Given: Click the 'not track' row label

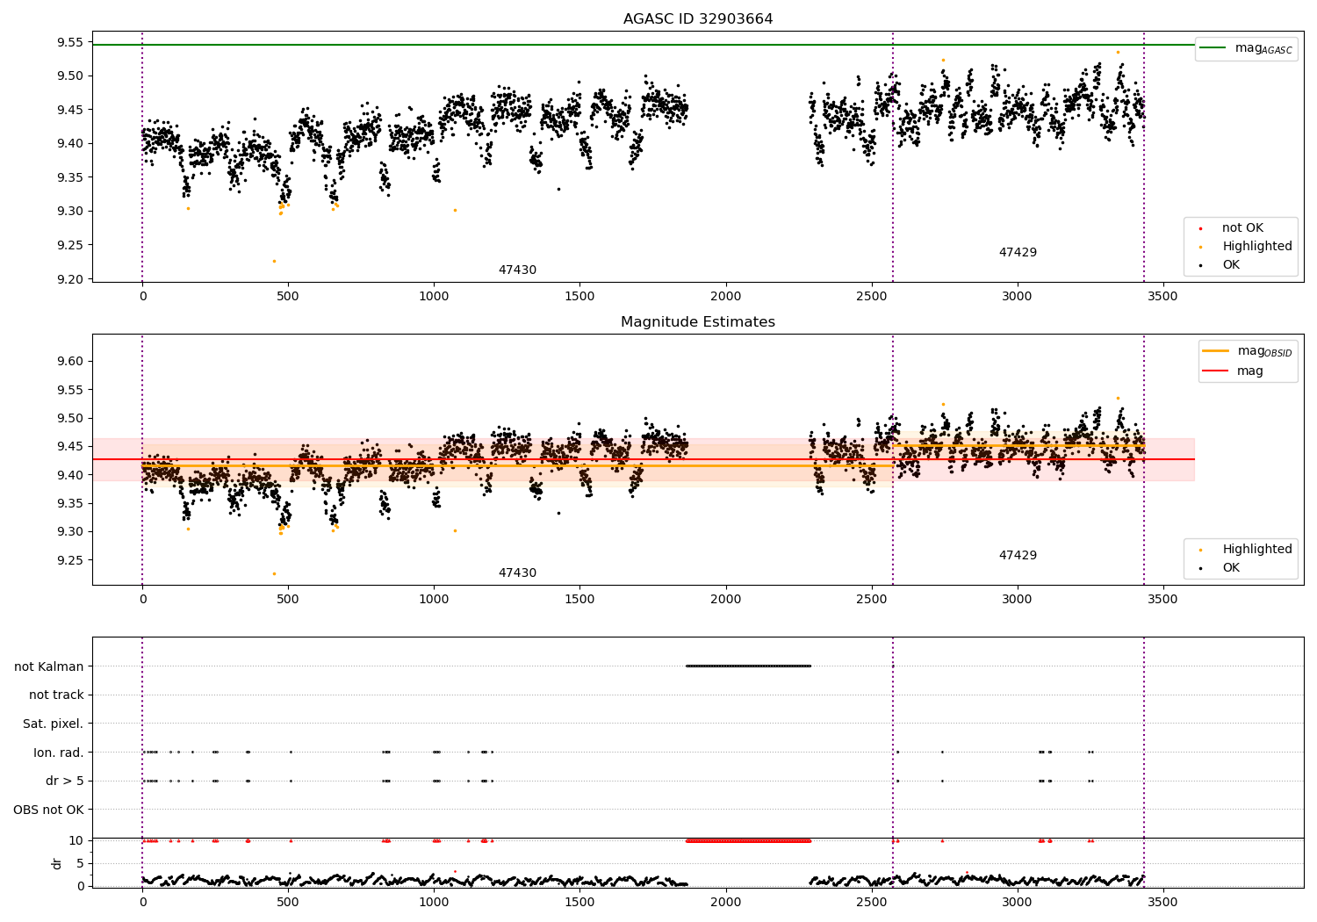Looking at the screenshot, I should (56, 695).
